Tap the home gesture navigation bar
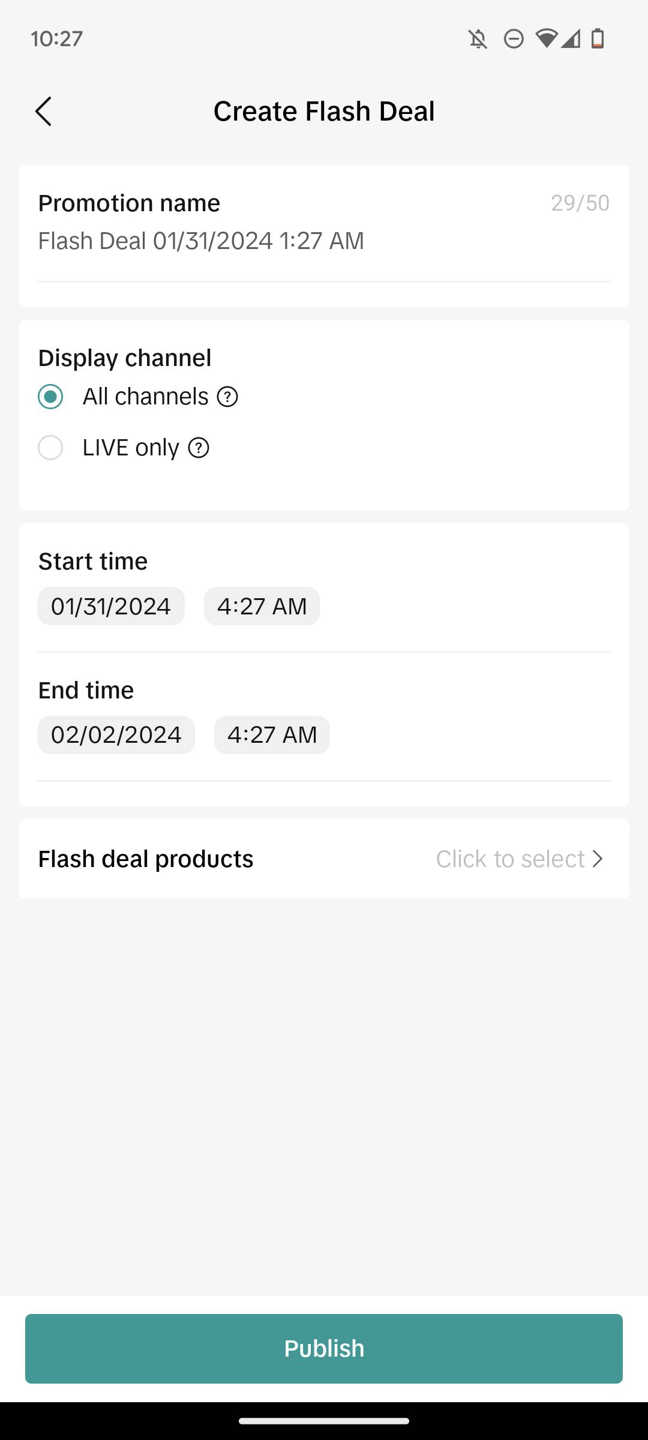The width and height of the screenshot is (648, 1440). click(324, 1421)
